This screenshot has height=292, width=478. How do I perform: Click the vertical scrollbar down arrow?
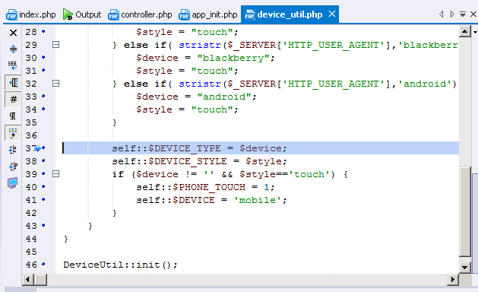464,268
